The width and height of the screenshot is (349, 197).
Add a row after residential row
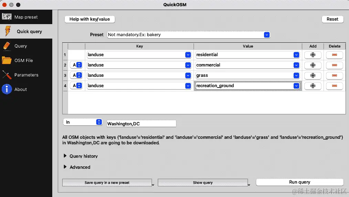[313, 55]
